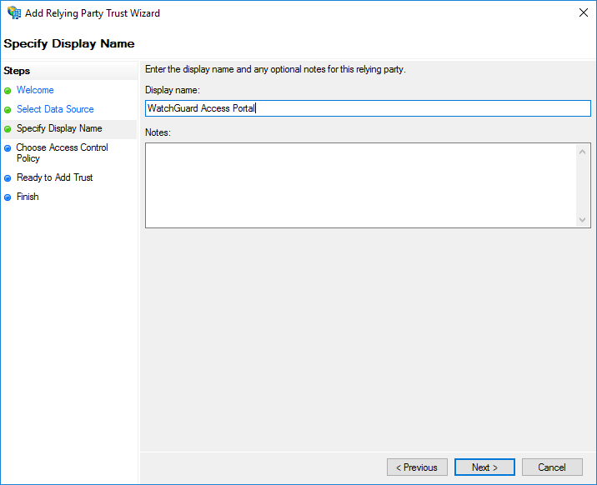Screen dimensions: 597x485
Task: Click Notes scrollbar up arrow
Action: (582, 152)
